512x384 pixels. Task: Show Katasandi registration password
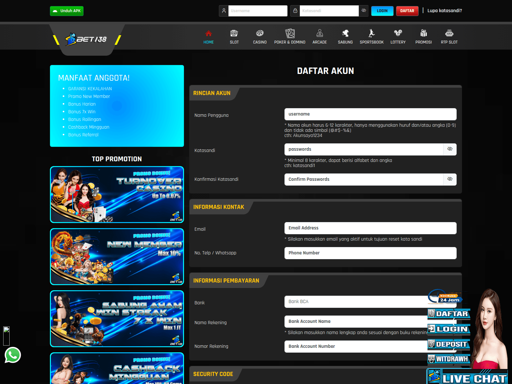click(450, 149)
